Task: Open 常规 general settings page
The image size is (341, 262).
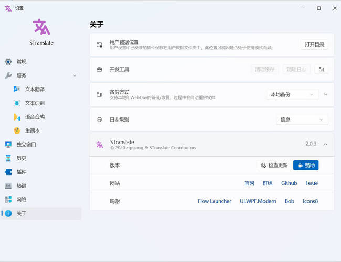Action: pyautogui.click(x=21, y=62)
